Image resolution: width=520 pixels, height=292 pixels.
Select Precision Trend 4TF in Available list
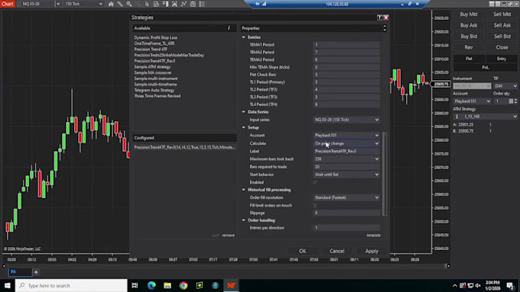pyautogui.click(x=151, y=50)
